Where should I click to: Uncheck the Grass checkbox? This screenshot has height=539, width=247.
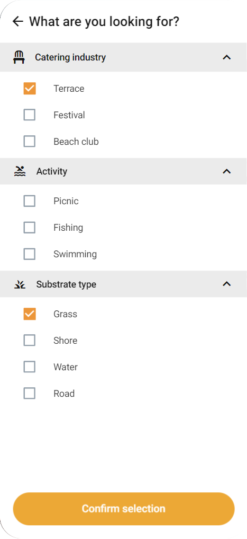pos(30,314)
